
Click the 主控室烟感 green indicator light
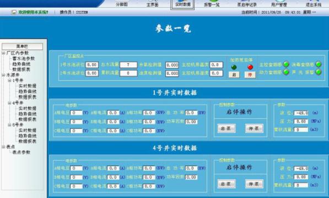pyautogui.click(x=286, y=64)
